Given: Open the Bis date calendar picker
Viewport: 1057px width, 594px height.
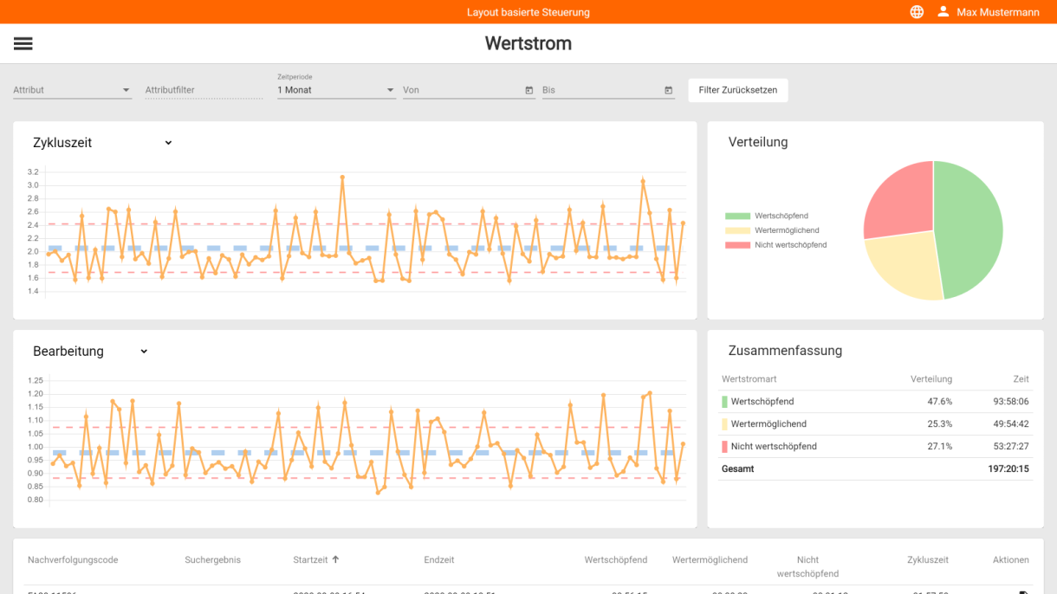Looking at the screenshot, I should (669, 90).
